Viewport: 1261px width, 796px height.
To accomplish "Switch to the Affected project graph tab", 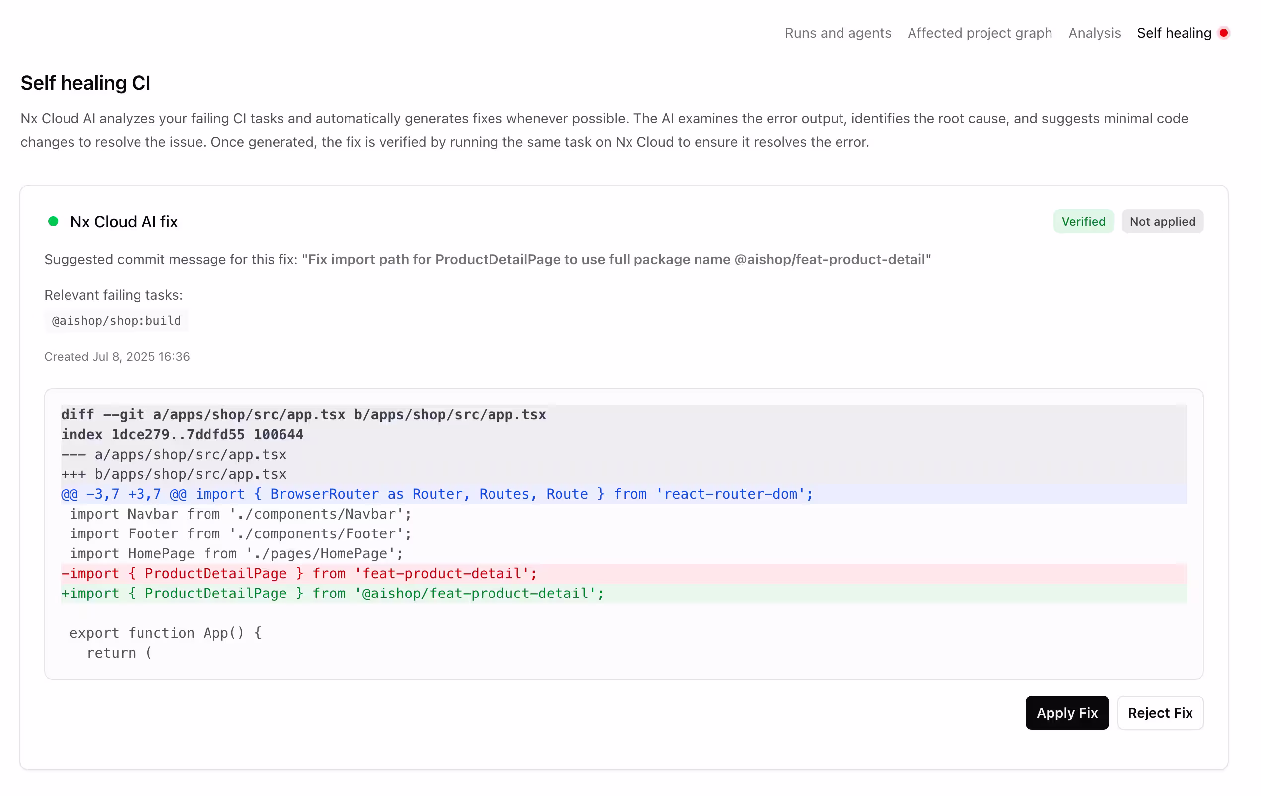I will coord(980,32).
